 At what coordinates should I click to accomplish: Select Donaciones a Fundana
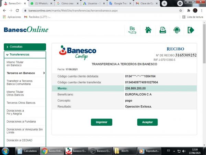click(21, 122)
